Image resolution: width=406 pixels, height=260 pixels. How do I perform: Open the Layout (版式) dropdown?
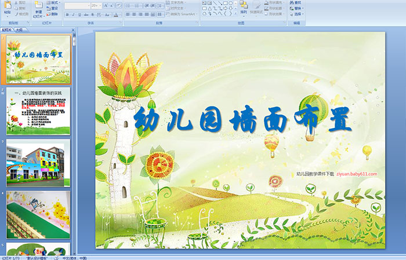coord(53,2)
